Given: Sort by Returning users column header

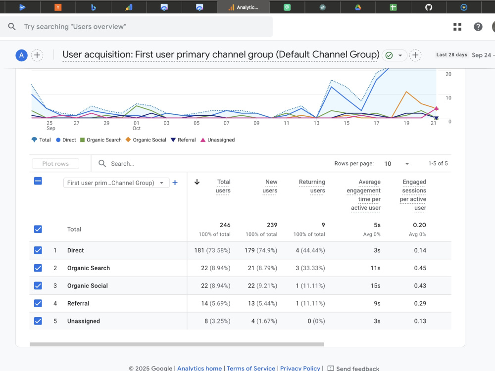Looking at the screenshot, I should click(312, 186).
